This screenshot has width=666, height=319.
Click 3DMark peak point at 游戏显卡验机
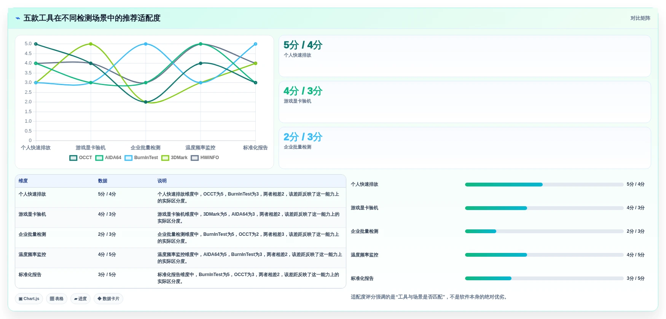click(91, 44)
